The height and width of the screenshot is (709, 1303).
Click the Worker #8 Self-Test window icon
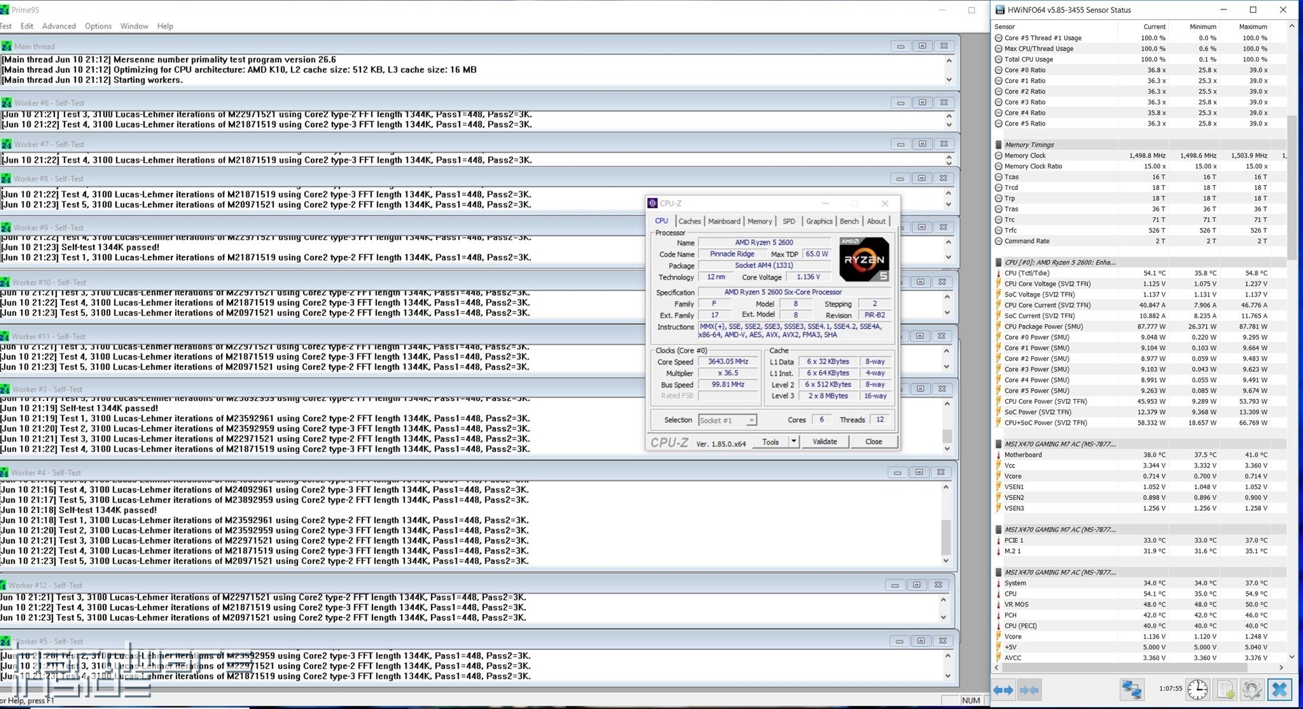(x=6, y=178)
